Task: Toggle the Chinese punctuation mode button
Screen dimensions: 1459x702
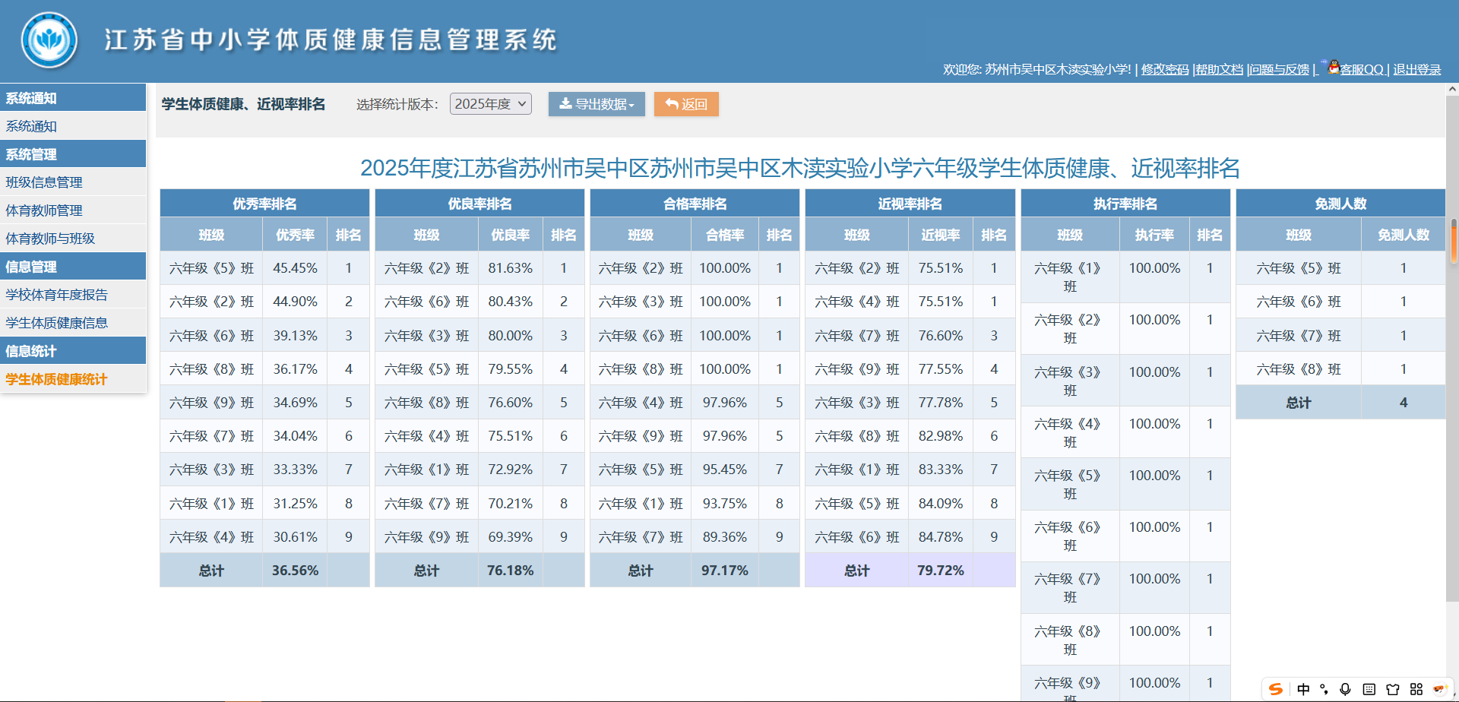Action: pyautogui.click(x=1324, y=689)
